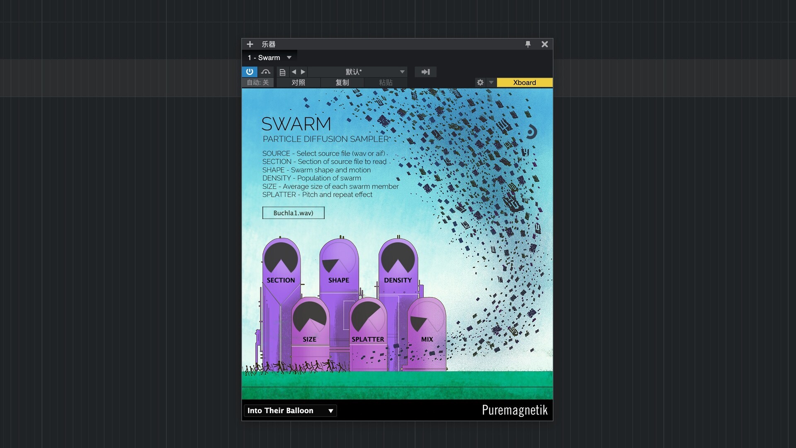Click the 对照 compare button

click(298, 83)
